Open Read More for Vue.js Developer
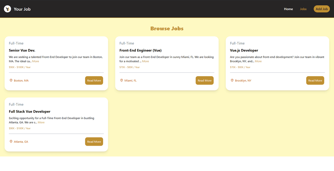Viewport: 334px width, 171px height. pos(315,80)
